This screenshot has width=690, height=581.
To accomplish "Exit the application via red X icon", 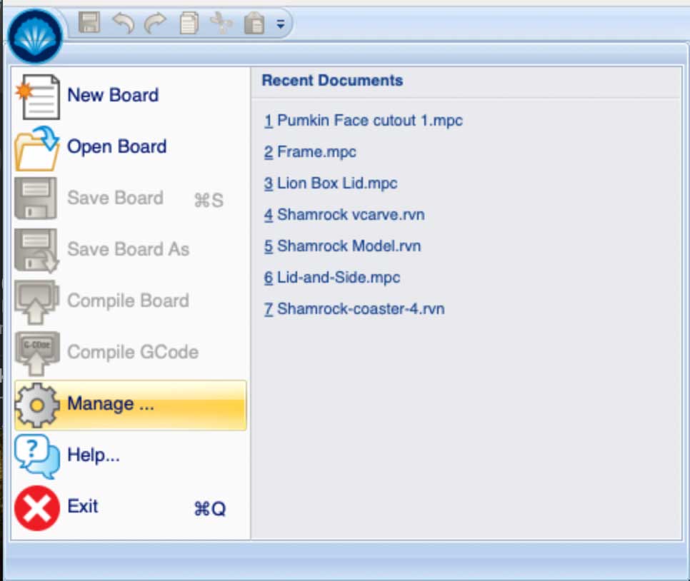I will point(37,507).
